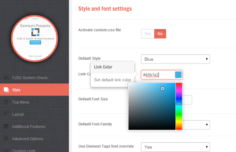Click the blue color swatch beside hex field
Viewport: 236px width, 152px height.
(178, 75)
